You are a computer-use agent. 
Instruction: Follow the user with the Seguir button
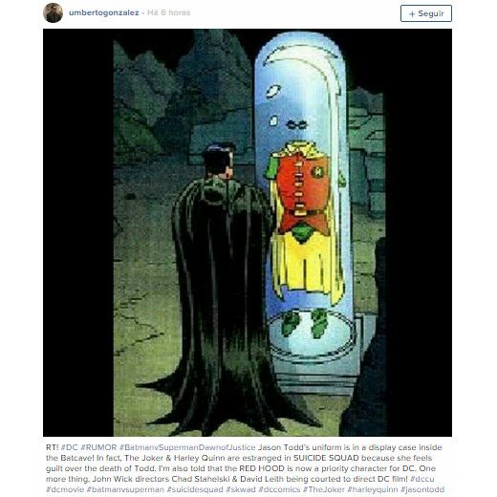point(426,13)
